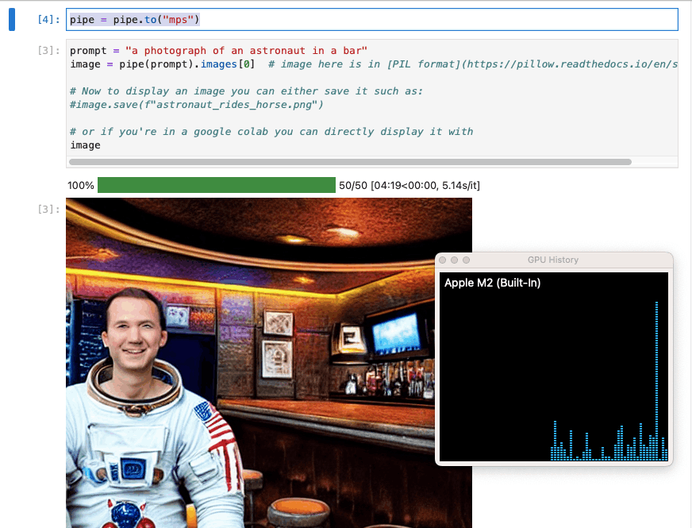Click the [3] output prompt beside image
The height and width of the screenshot is (528, 692).
(49, 210)
